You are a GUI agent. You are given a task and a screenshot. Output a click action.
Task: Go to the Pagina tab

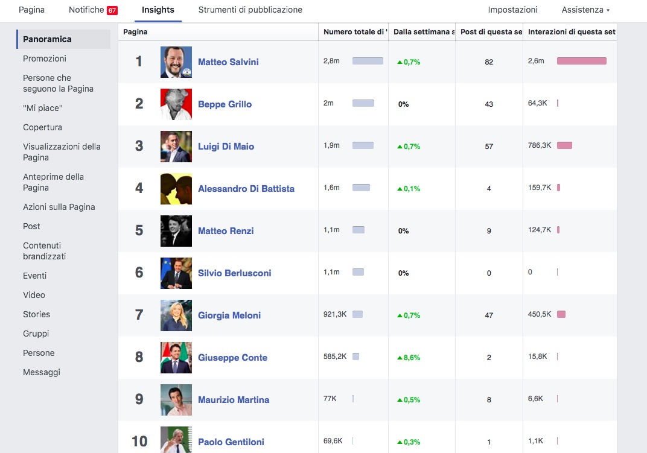[31, 10]
